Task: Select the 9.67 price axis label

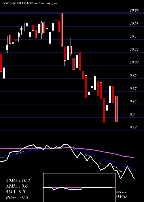Action: click(x=134, y=88)
